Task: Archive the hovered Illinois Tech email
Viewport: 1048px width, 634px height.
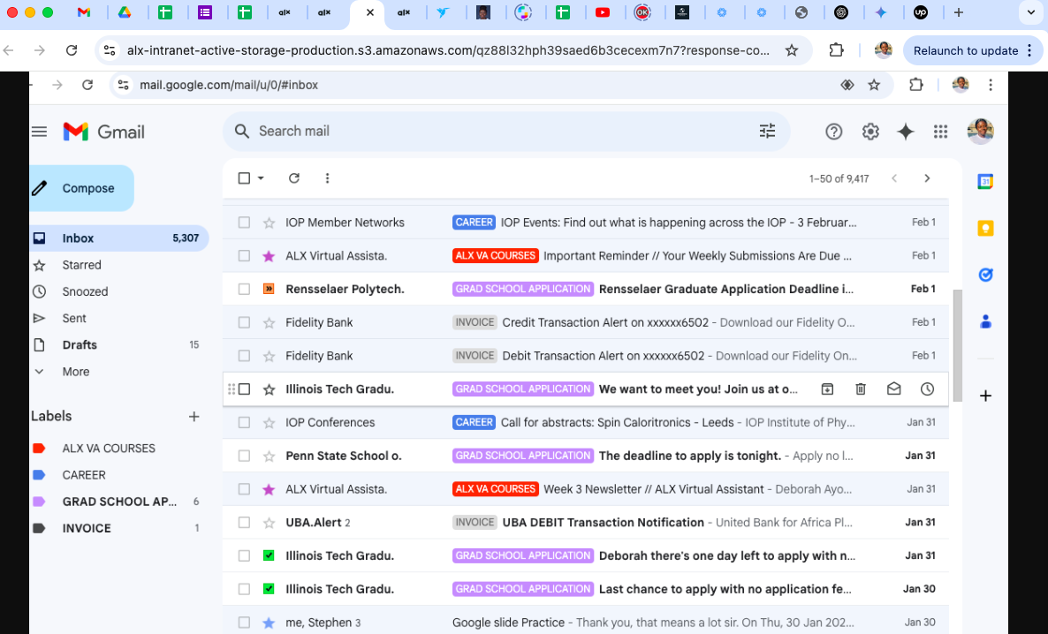Action: (827, 389)
